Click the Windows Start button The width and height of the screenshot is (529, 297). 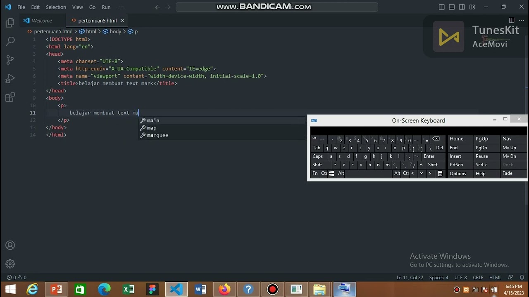10,289
